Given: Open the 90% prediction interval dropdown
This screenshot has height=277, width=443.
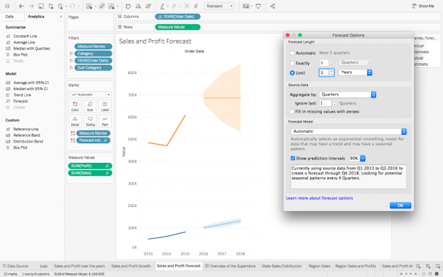Looking at the screenshot, I should pos(357,159).
